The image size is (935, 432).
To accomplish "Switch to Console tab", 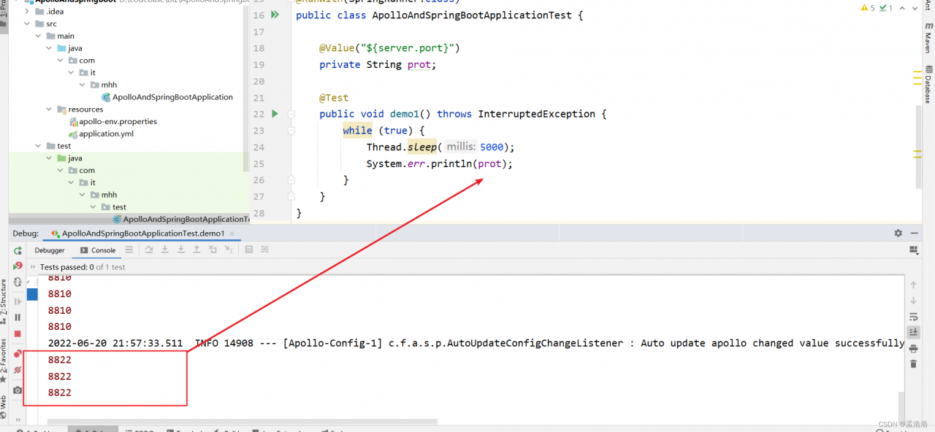I will coord(97,250).
